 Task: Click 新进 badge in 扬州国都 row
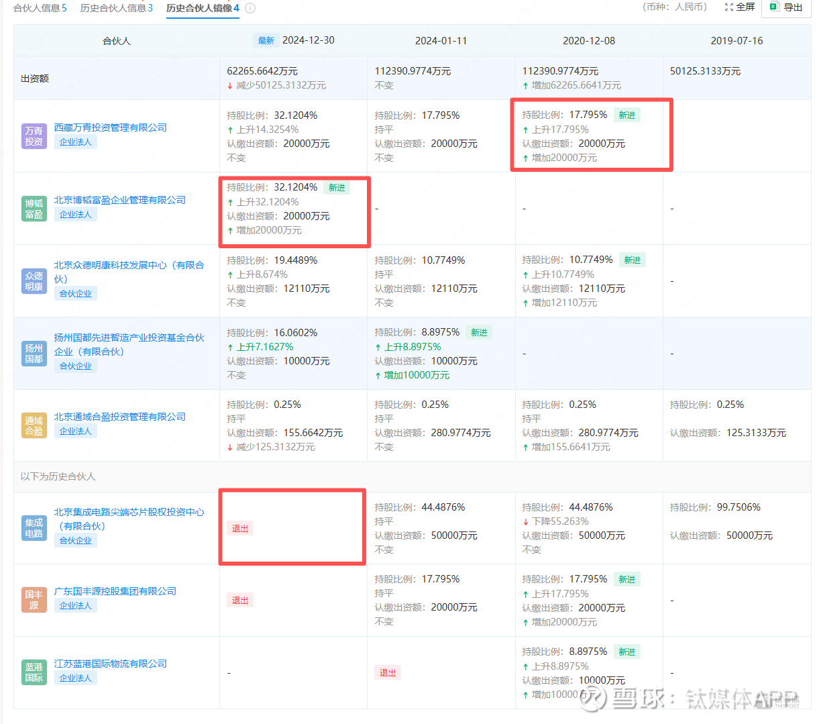coord(479,333)
